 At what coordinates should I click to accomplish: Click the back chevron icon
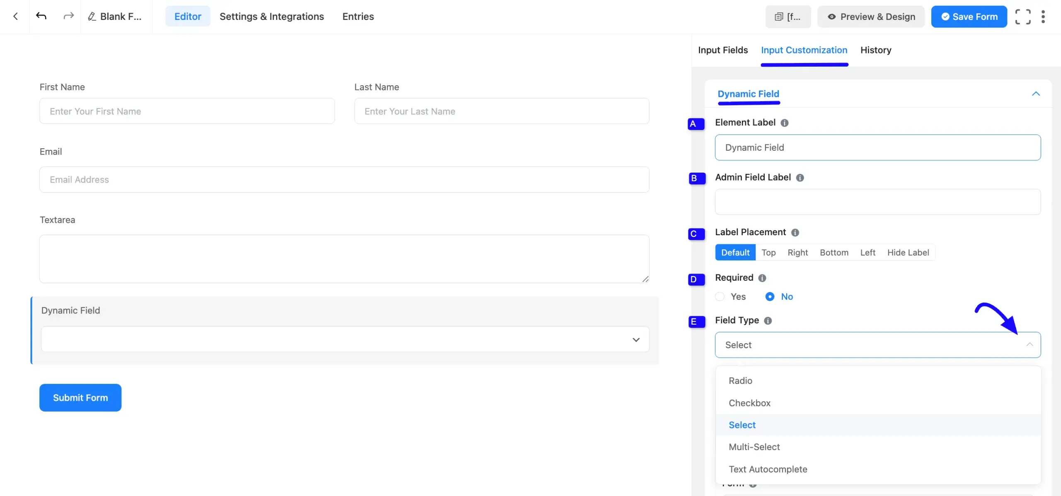click(x=15, y=16)
